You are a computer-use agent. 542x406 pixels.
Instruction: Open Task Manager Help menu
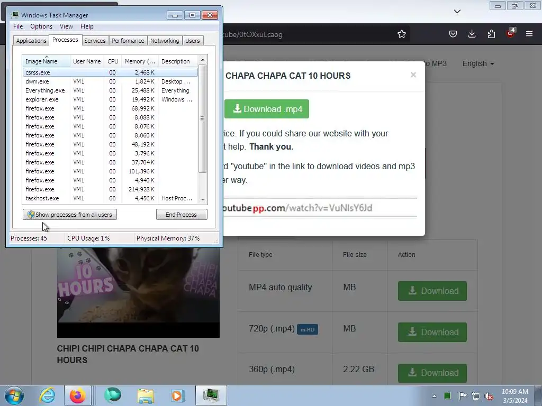click(87, 26)
